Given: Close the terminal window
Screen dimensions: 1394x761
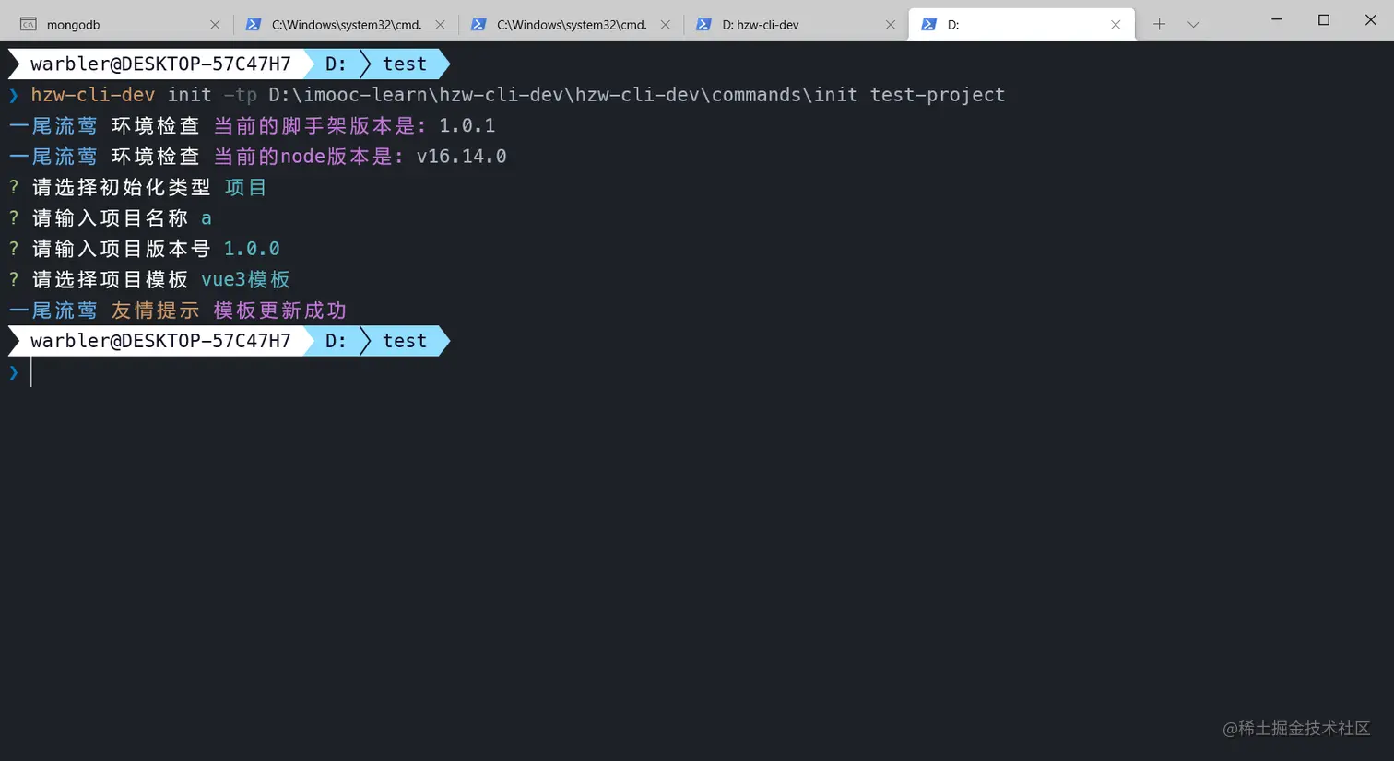Looking at the screenshot, I should tap(1371, 20).
